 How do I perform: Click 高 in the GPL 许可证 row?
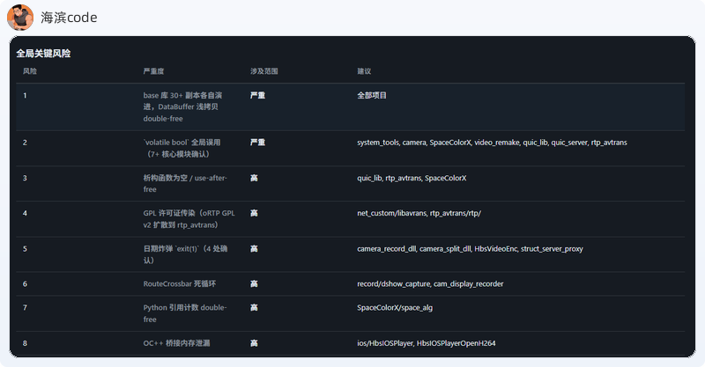pos(254,213)
